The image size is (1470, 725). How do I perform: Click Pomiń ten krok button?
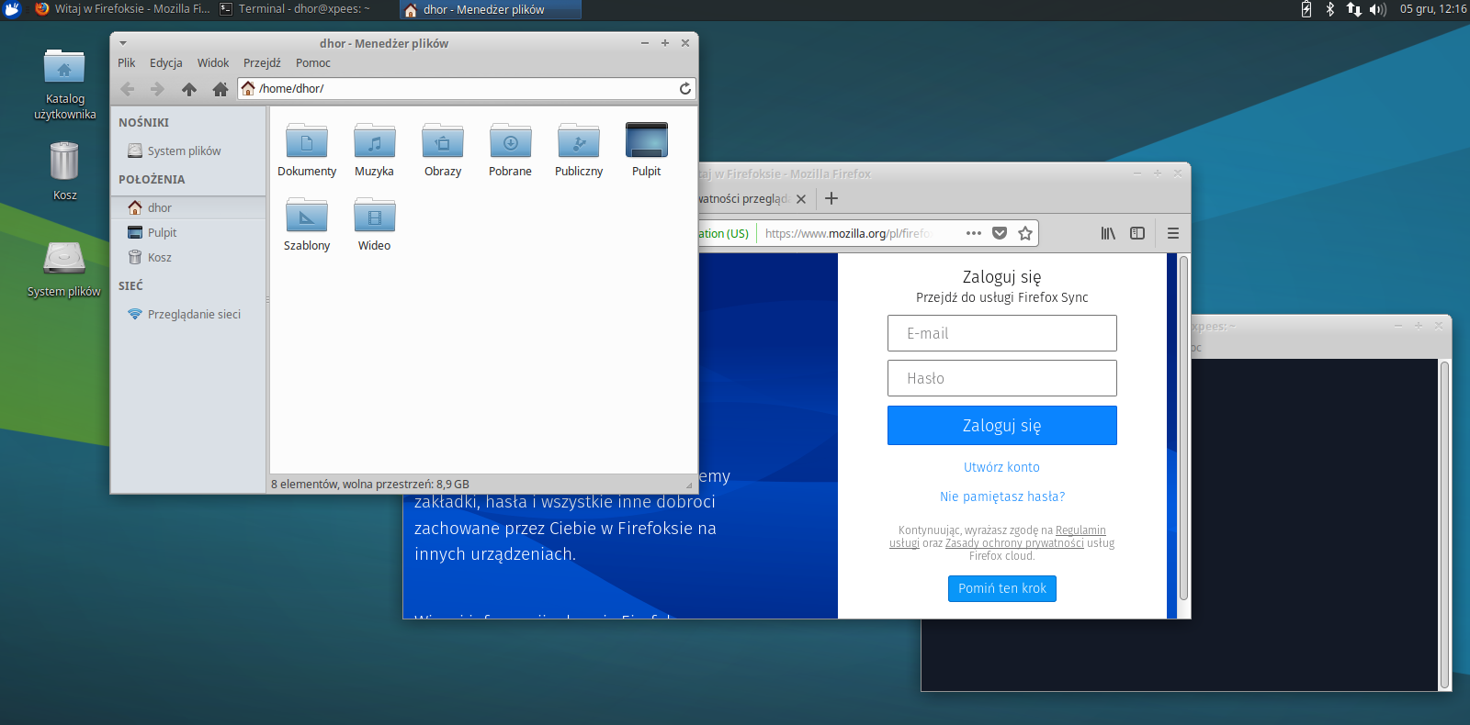click(x=1001, y=588)
